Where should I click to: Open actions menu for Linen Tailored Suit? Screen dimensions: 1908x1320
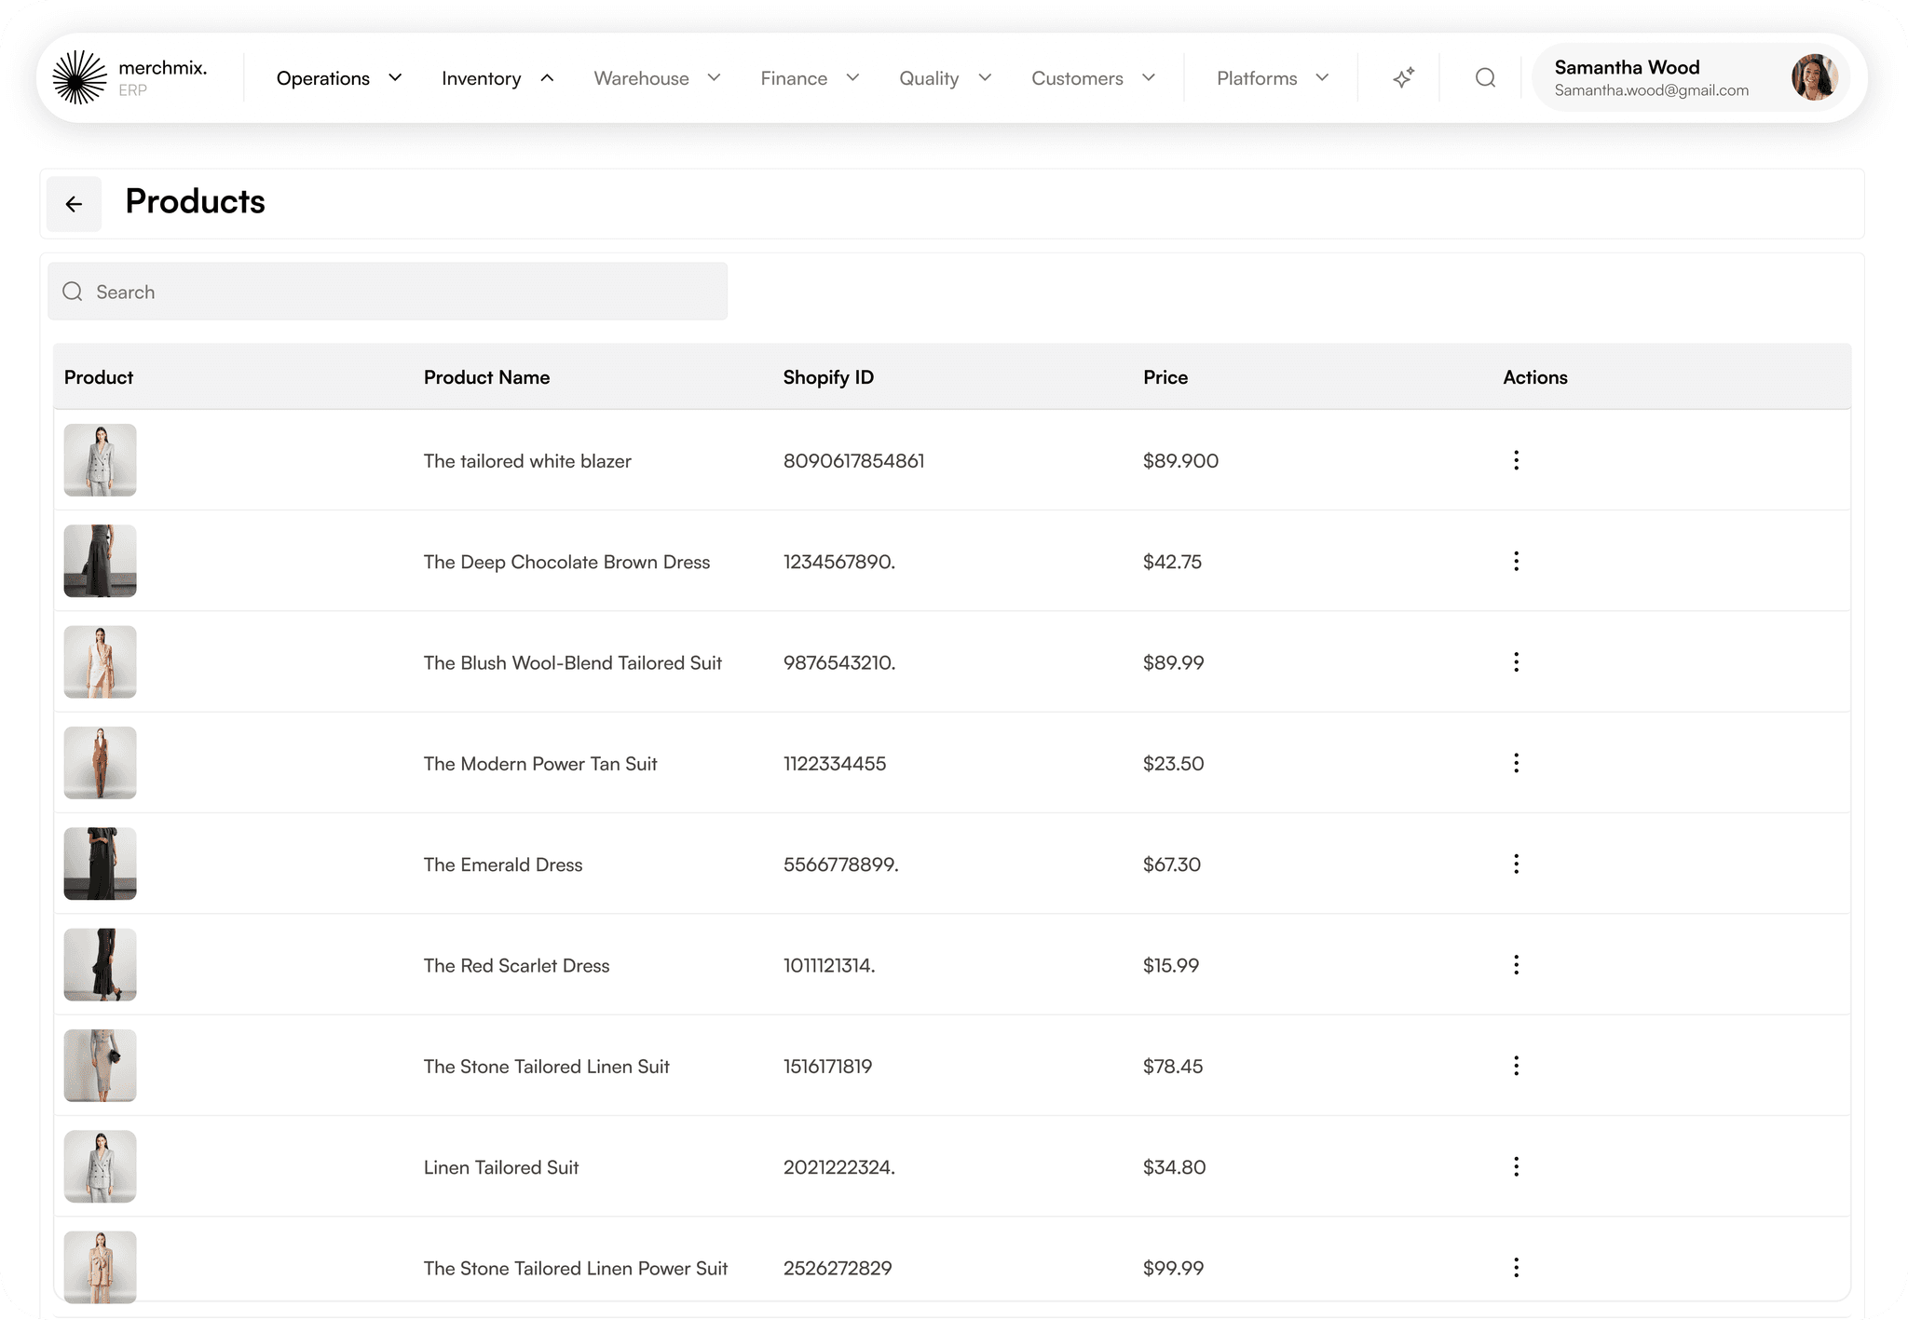click(1516, 1167)
